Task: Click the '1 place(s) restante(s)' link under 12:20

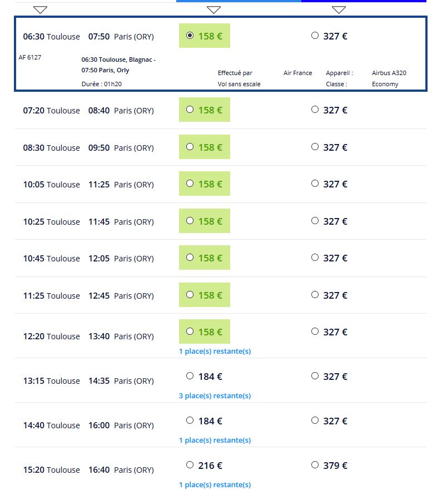Action: [x=213, y=351]
